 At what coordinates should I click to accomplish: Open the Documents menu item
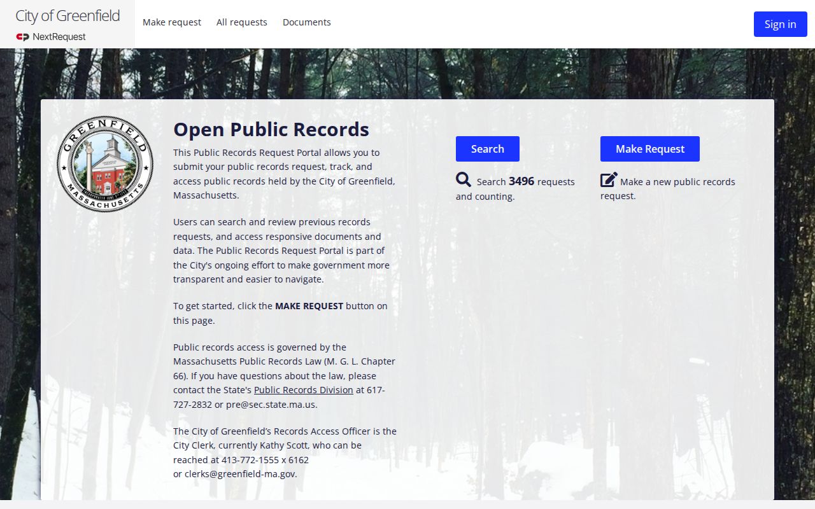307,22
